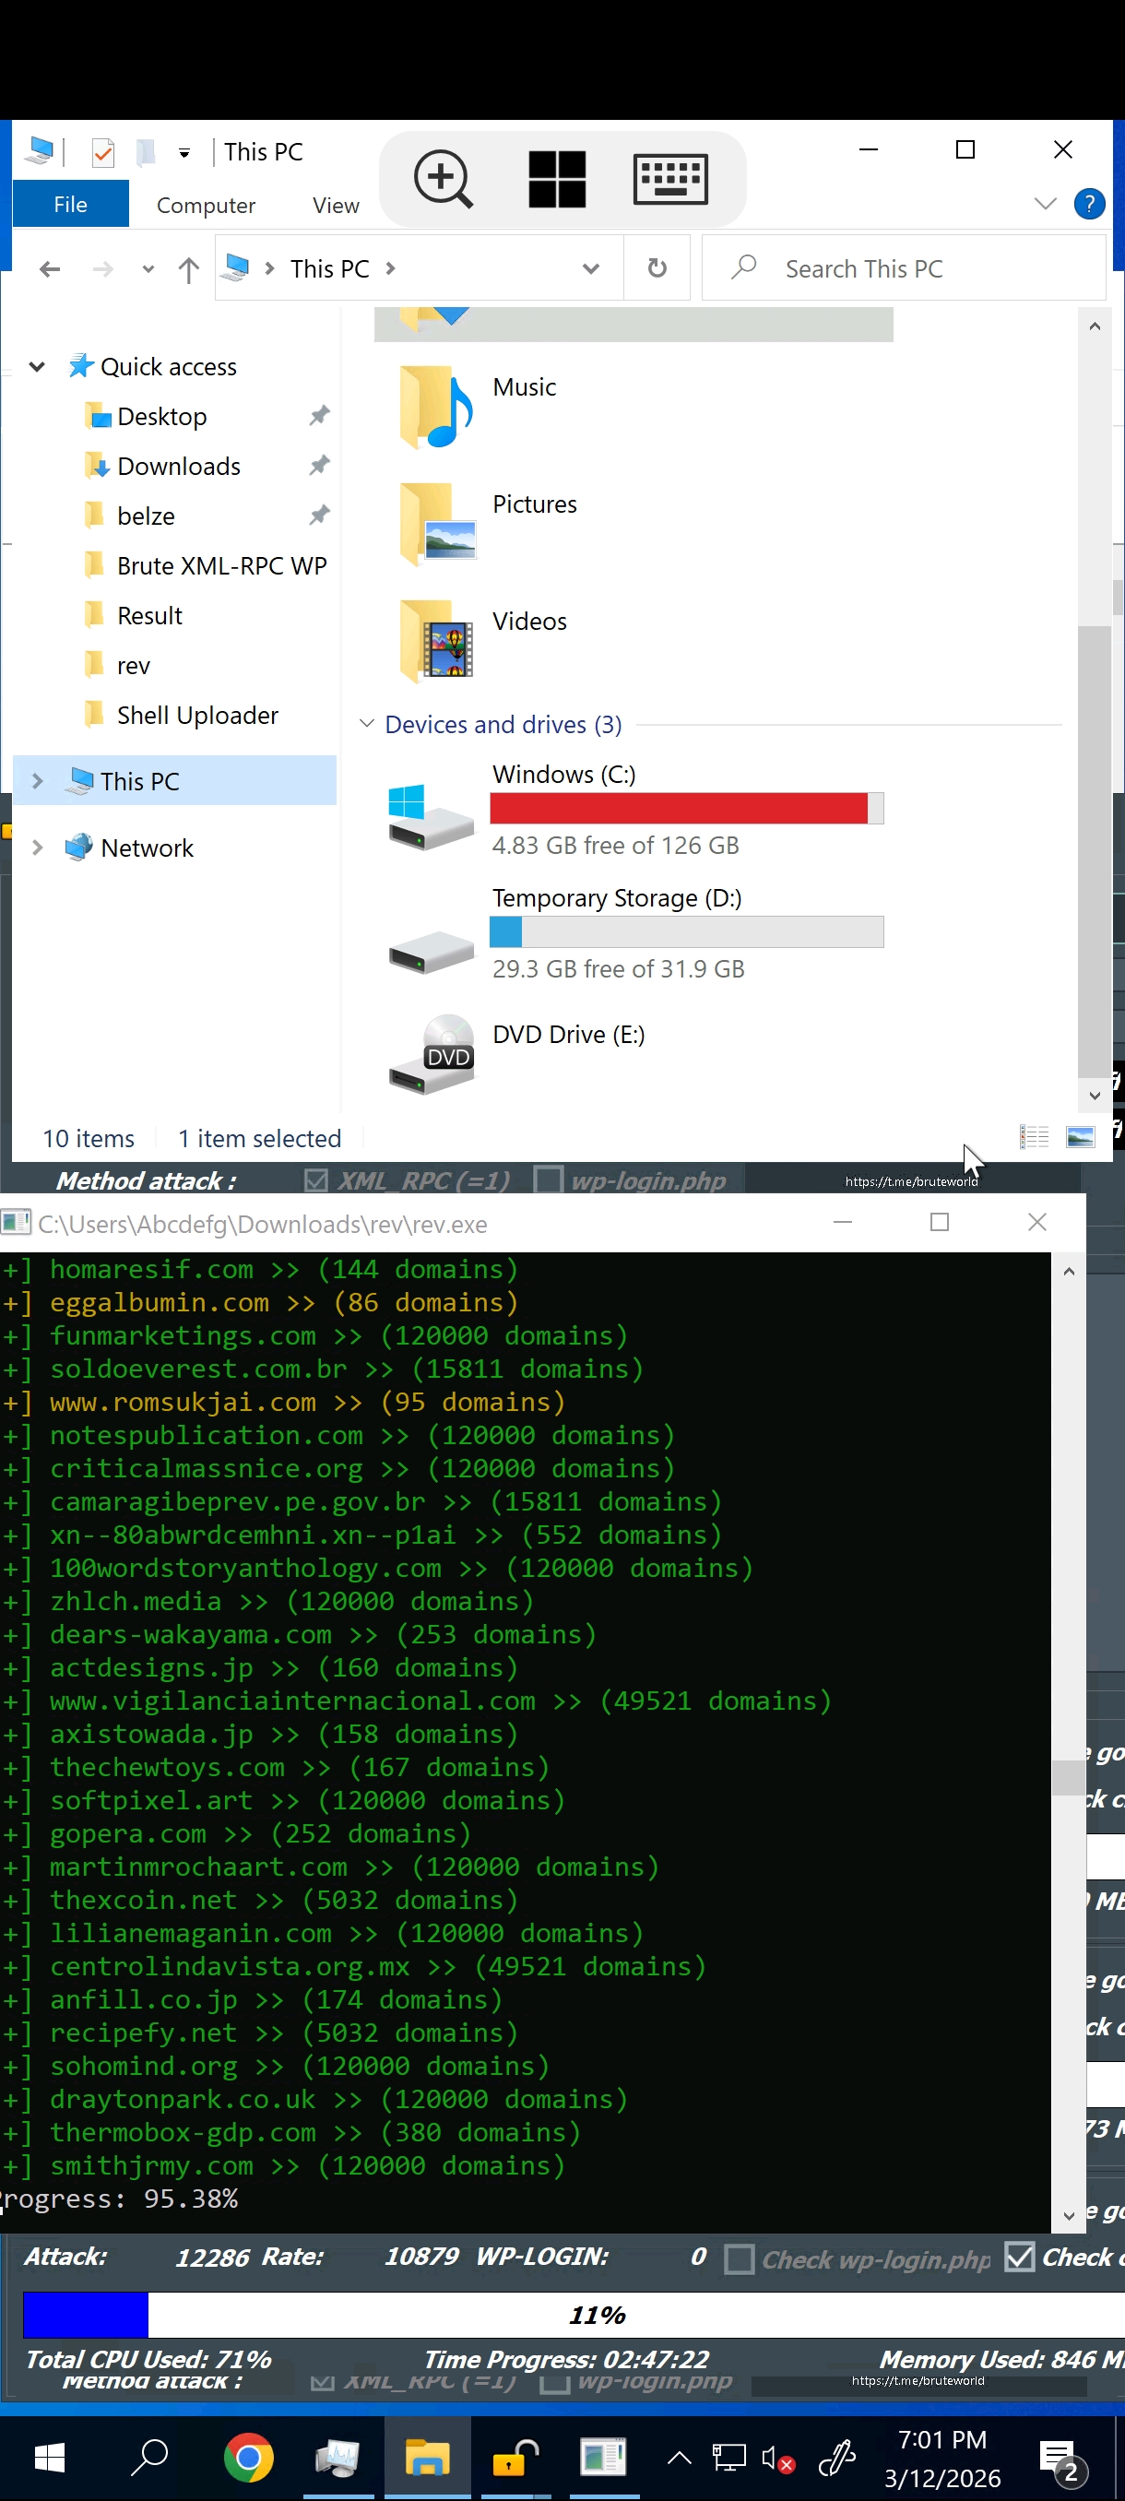This screenshot has width=1125, height=2501.
Task: Click the muted volume tray icon
Action: 778,2459
